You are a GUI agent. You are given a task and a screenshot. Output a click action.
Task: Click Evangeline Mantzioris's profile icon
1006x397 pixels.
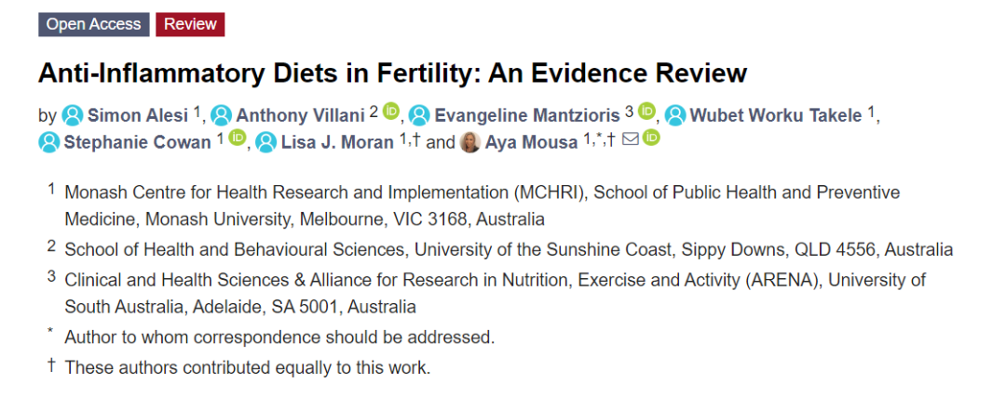pyautogui.click(x=418, y=115)
